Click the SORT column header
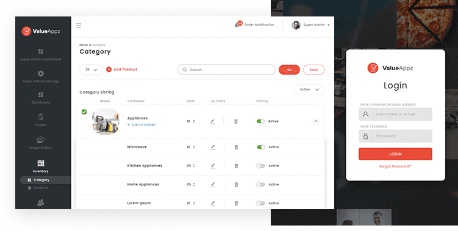The width and height of the screenshot is (458, 231). point(191,101)
